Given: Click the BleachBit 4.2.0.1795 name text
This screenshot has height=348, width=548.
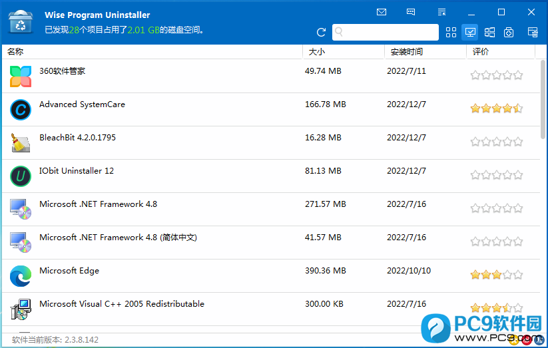Looking at the screenshot, I should click(78, 137).
